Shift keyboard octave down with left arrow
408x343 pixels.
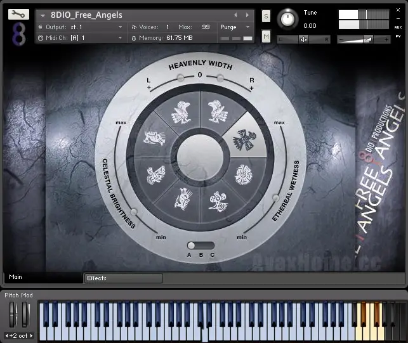pos(6,335)
